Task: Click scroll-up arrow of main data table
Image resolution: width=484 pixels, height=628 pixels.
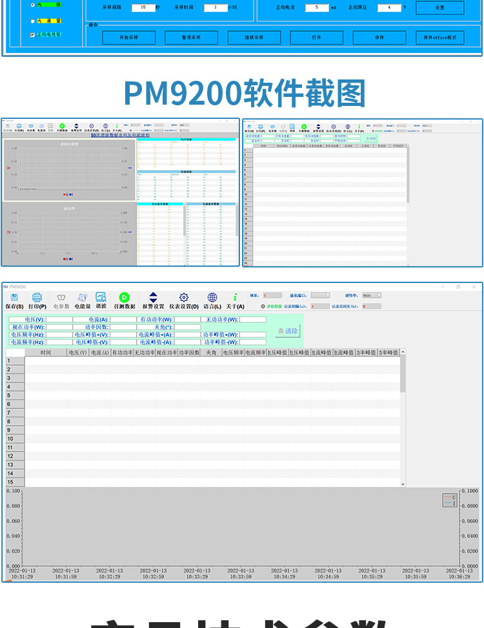Action: 403,352
